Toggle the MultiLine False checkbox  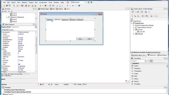19,70
